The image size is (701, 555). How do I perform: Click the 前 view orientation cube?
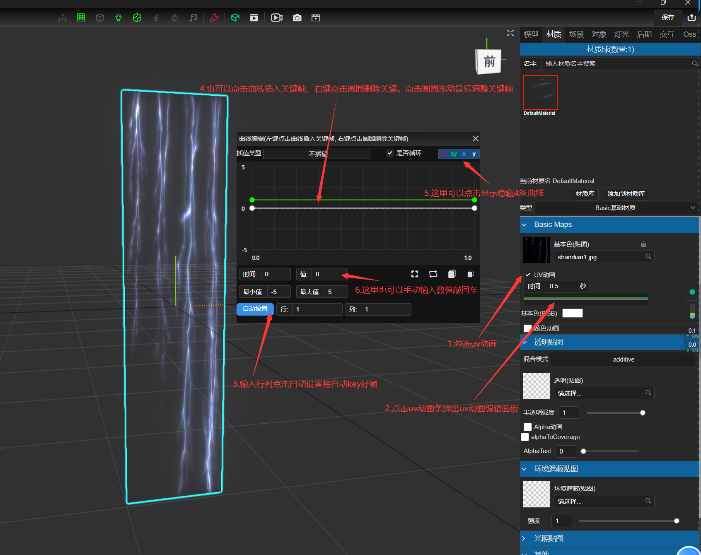489,61
